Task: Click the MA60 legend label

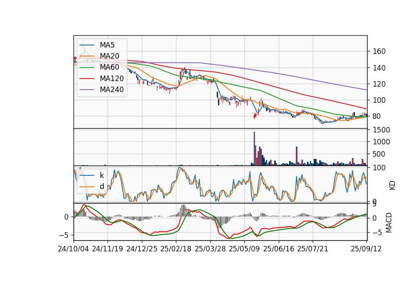Action: pos(109,67)
